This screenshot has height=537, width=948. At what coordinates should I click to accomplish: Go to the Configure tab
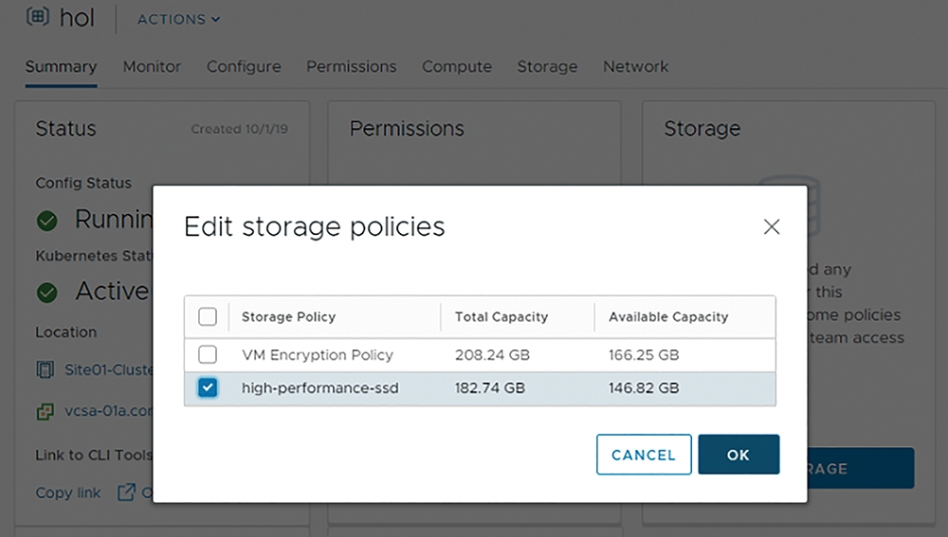coord(244,66)
